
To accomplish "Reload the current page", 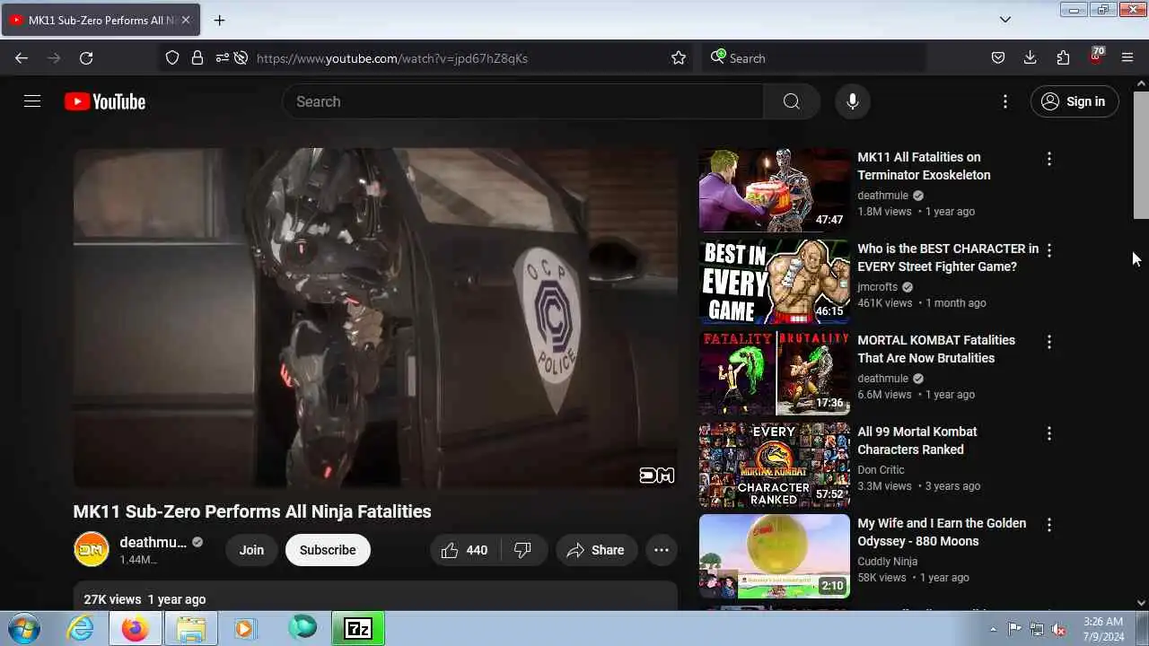I will 86,58.
